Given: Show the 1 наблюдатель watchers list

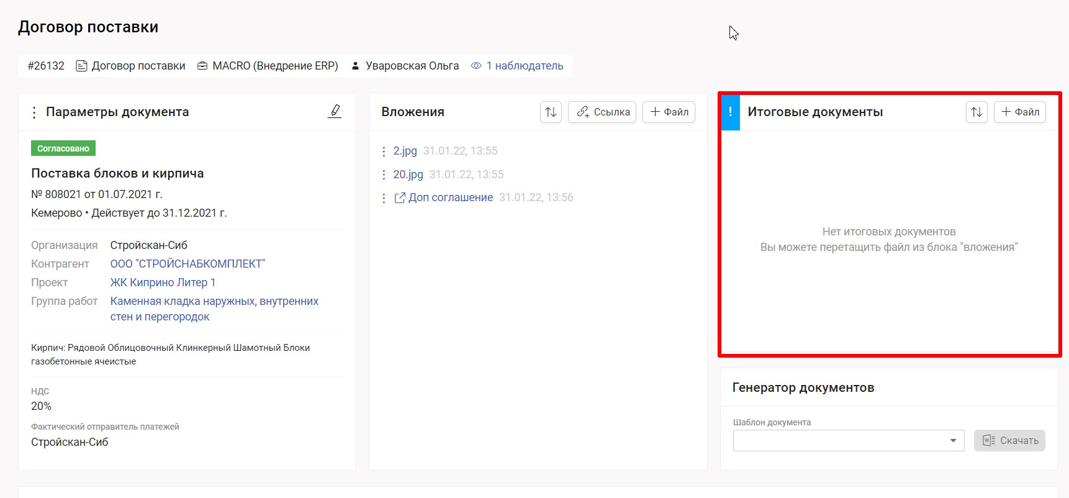Looking at the screenshot, I should tap(517, 66).
